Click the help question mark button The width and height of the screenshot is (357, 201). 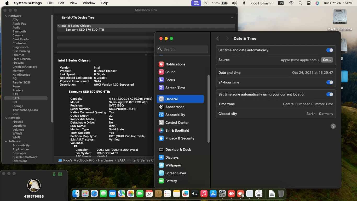click(x=333, y=126)
